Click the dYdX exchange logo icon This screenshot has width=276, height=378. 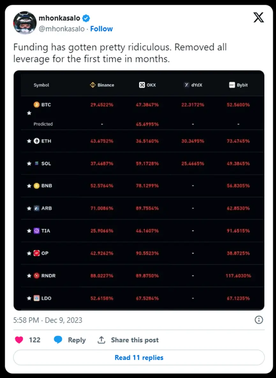[187, 85]
